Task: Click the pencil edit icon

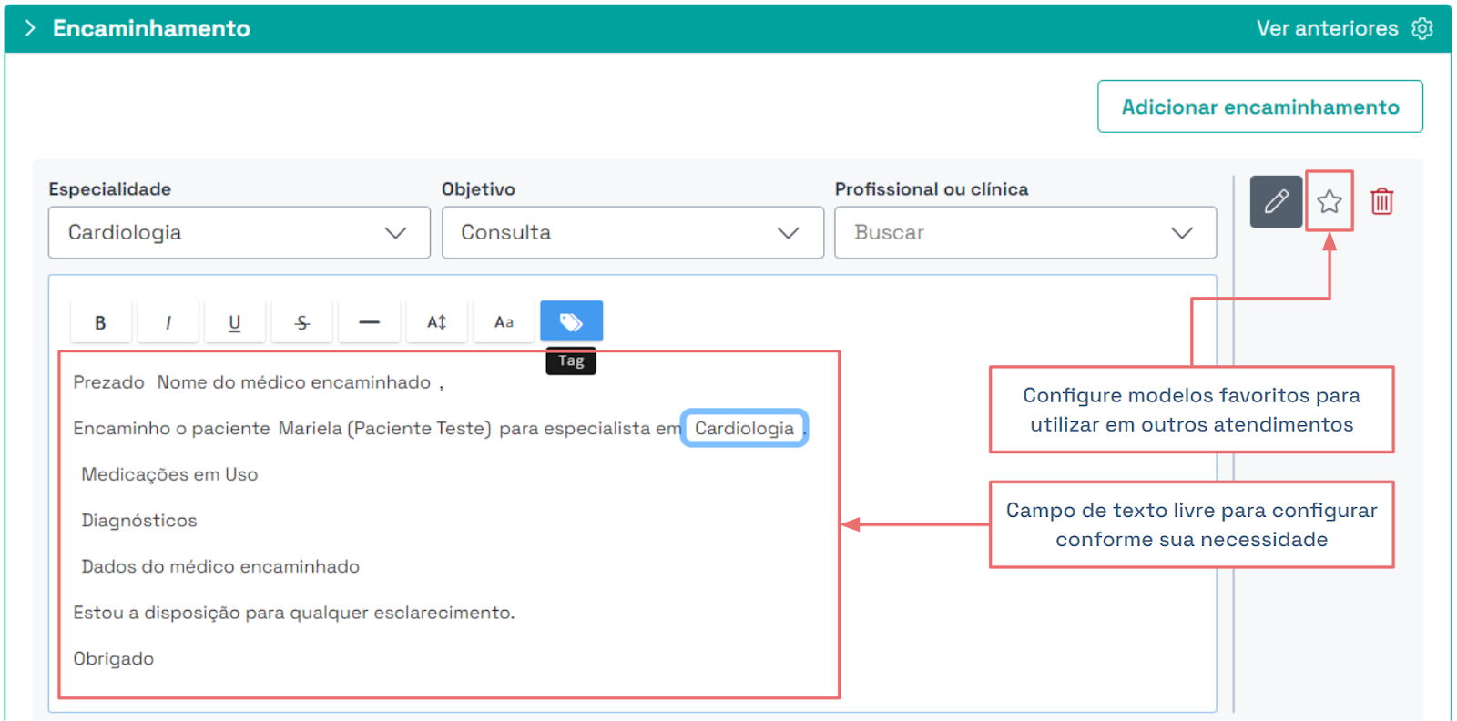Action: pyautogui.click(x=1276, y=201)
